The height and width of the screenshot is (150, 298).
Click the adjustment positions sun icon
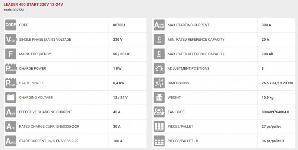[159, 69]
